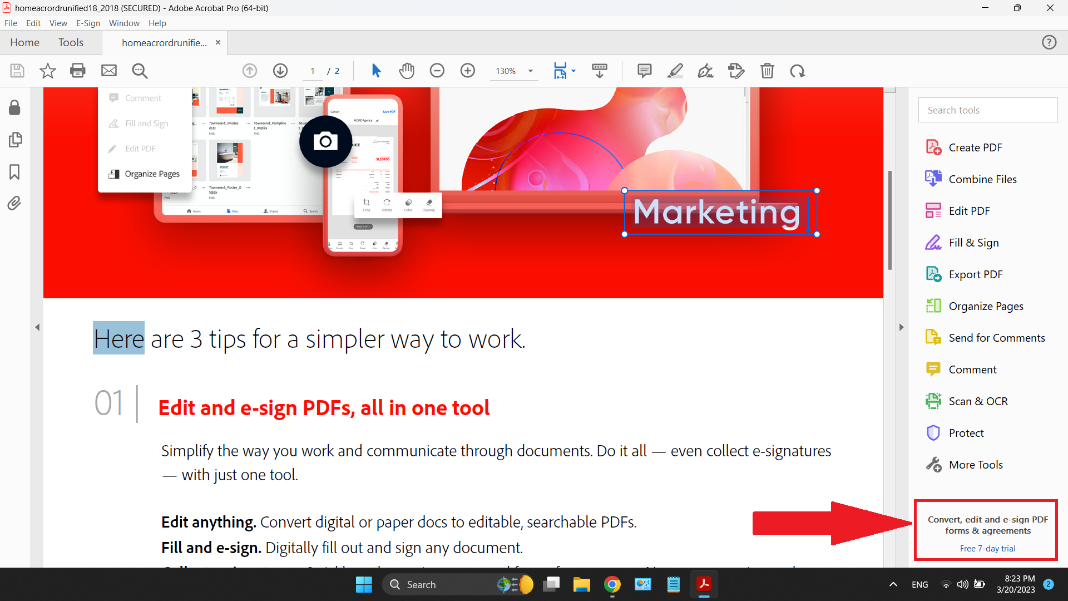Print the document using printer icon
This screenshot has width=1068, height=601.
(78, 71)
